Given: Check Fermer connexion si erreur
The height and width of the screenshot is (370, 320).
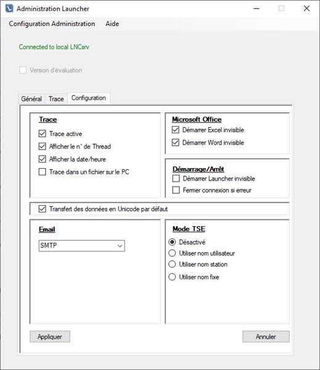Looking at the screenshot, I should (176, 190).
